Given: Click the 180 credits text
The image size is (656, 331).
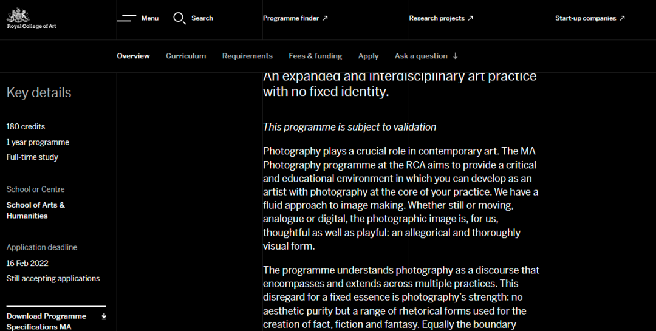Looking at the screenshot, I should click(26, 126).
